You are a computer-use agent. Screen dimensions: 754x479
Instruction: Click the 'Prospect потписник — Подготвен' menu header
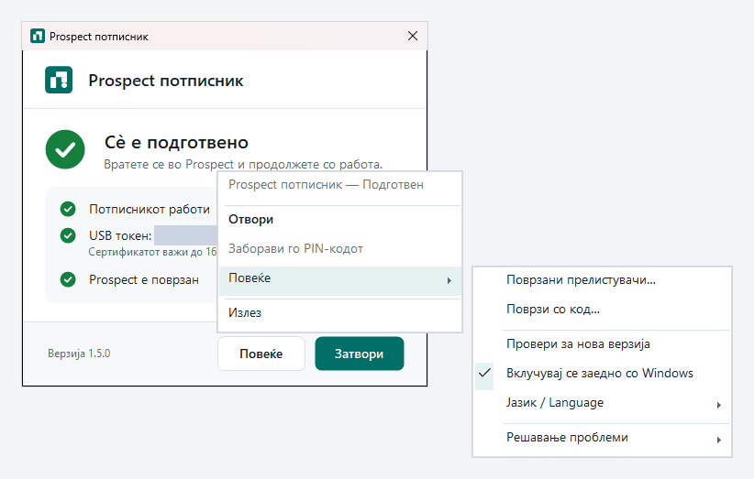coord(326,185)
